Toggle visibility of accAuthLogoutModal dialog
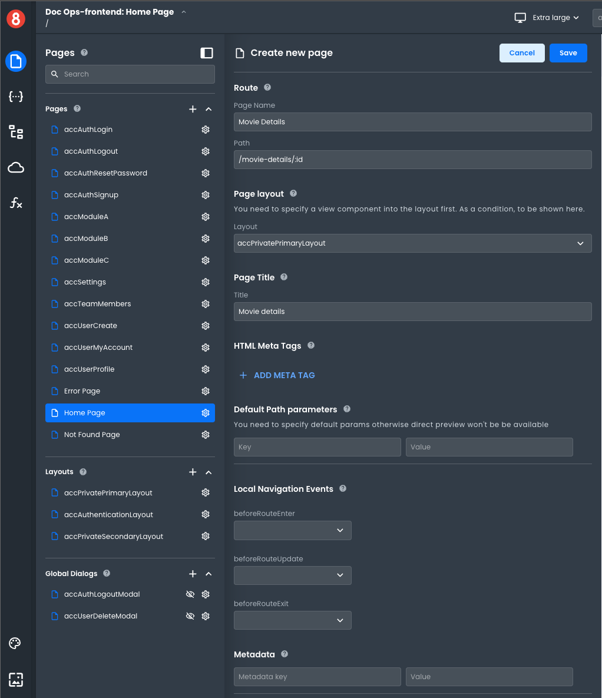Image resolution: width=602 pixels, height=698 pixels. point(190,594)
